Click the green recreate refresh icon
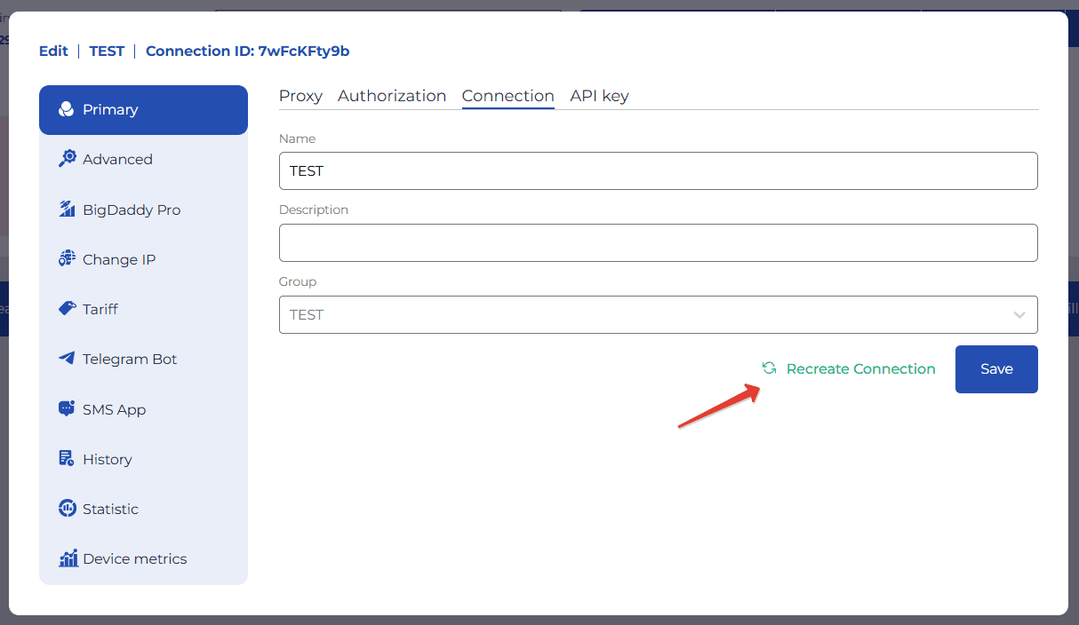 click(770, 368)
